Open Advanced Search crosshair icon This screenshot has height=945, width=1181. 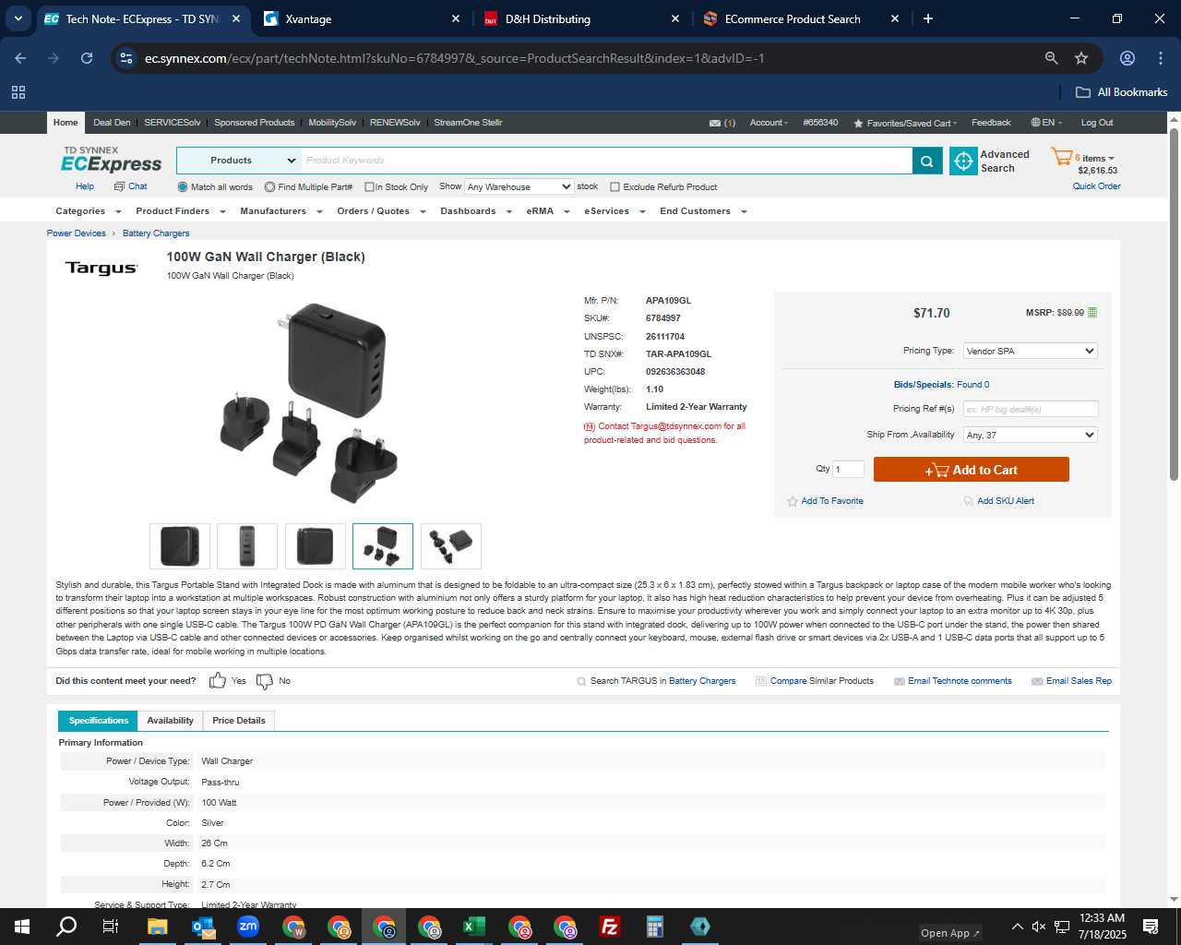coord(963,161)
